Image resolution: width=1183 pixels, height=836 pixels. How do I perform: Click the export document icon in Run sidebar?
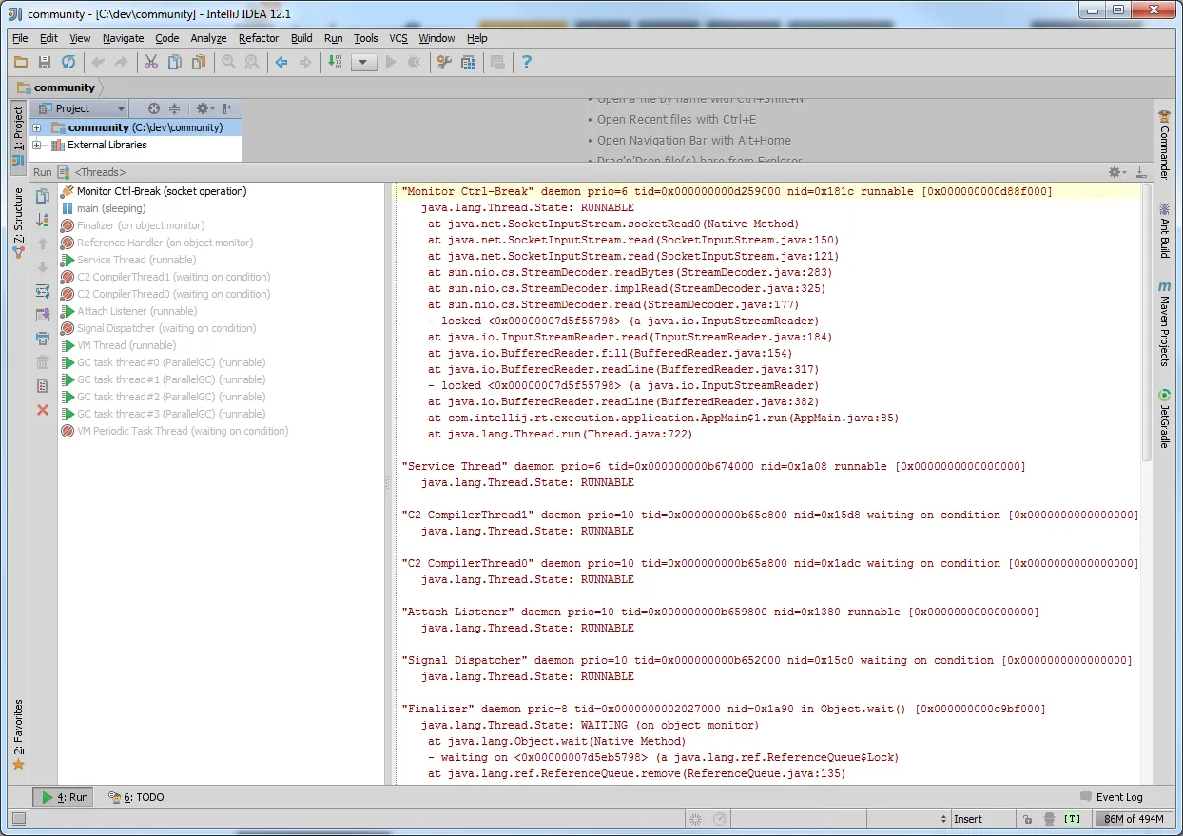[x=43, y=386]
